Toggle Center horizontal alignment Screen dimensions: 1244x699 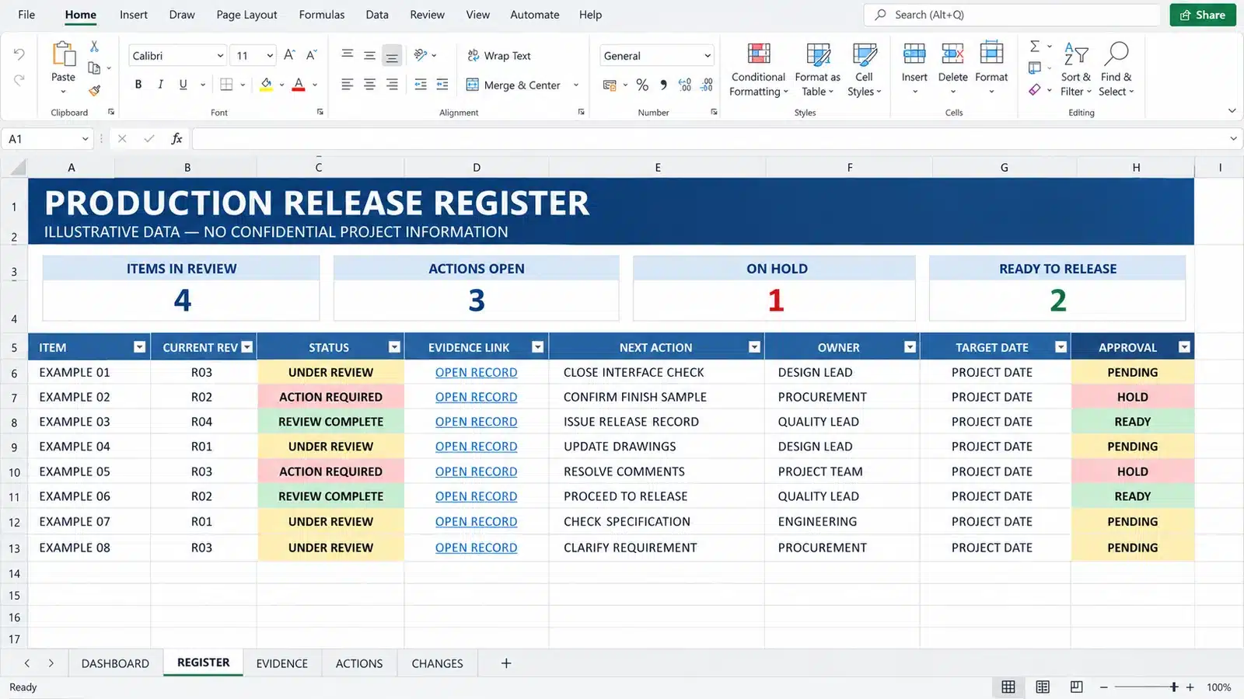[369, 84]
